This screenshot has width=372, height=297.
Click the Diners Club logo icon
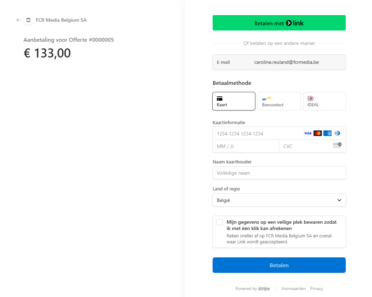point(337,134)
